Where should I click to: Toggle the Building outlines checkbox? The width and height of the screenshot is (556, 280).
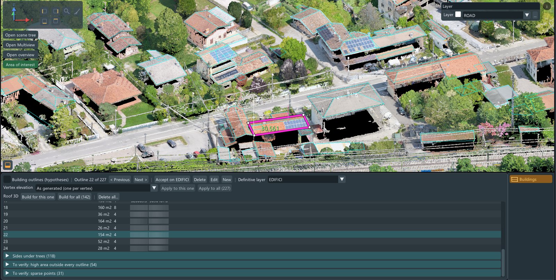pos(7,179)
